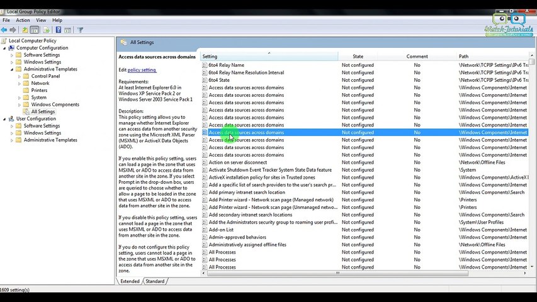537x302 pixels.
Task: Sort by the Path column header
Action: point(493,57)
